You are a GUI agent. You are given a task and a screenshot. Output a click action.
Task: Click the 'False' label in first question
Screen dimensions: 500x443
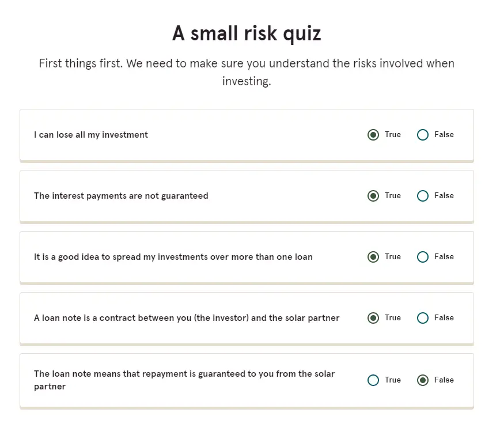pos(444,135)
